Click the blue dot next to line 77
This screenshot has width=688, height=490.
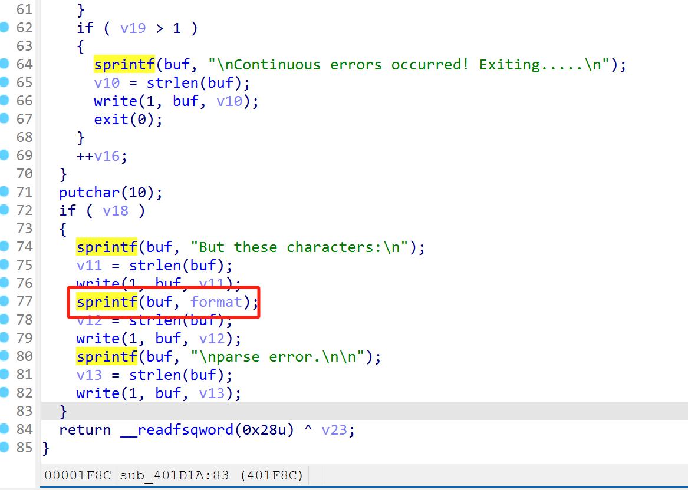5,301
